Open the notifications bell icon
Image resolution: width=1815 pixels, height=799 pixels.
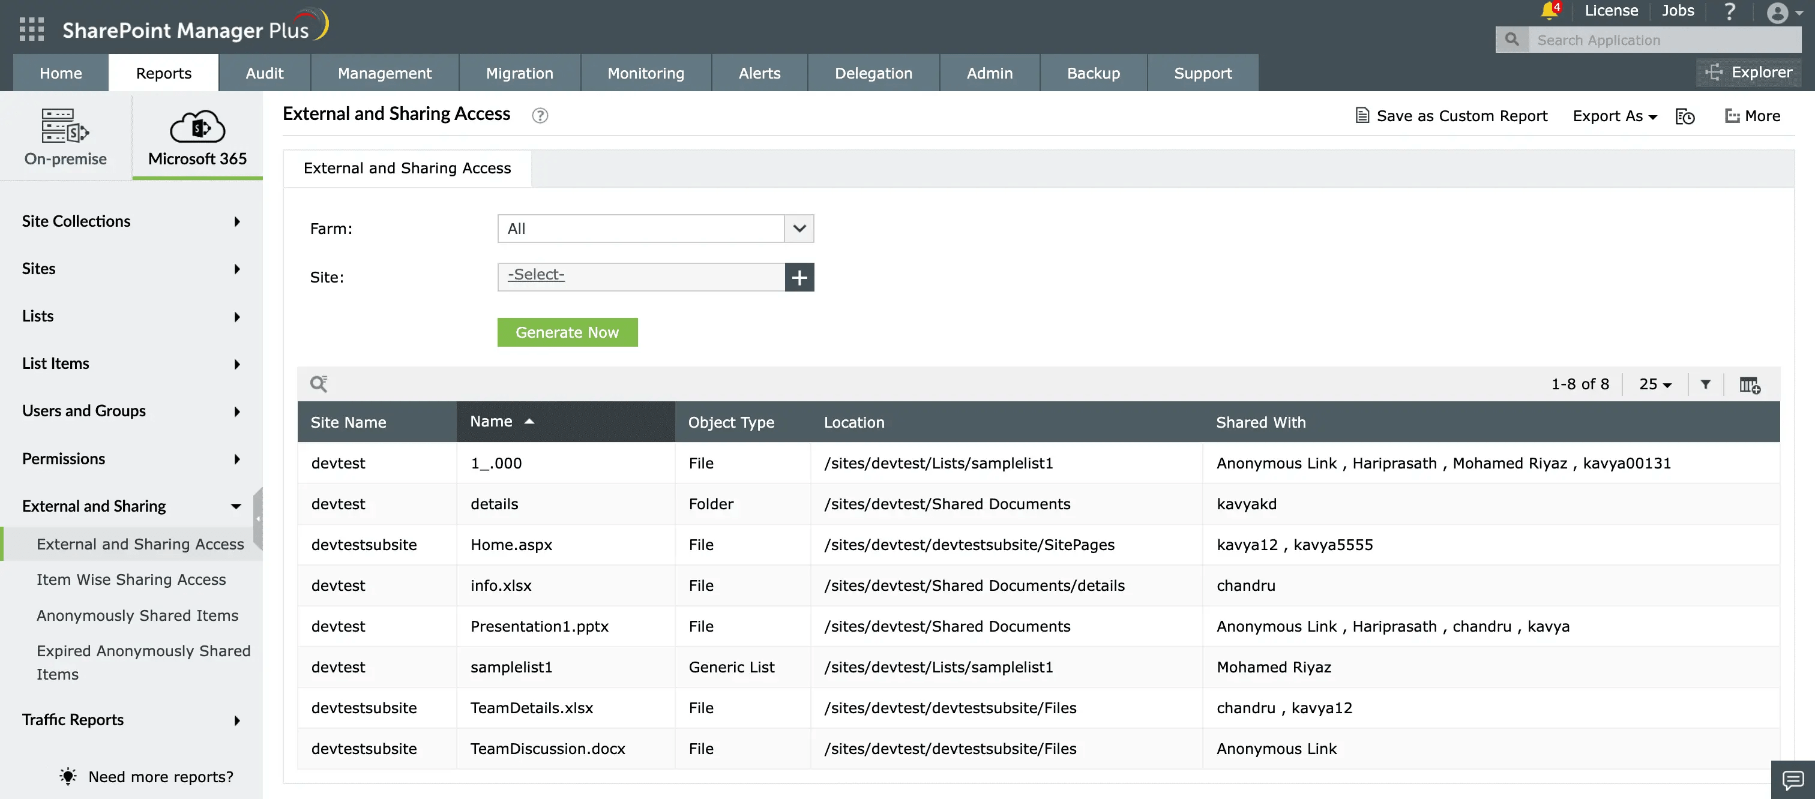(1549, 11)
